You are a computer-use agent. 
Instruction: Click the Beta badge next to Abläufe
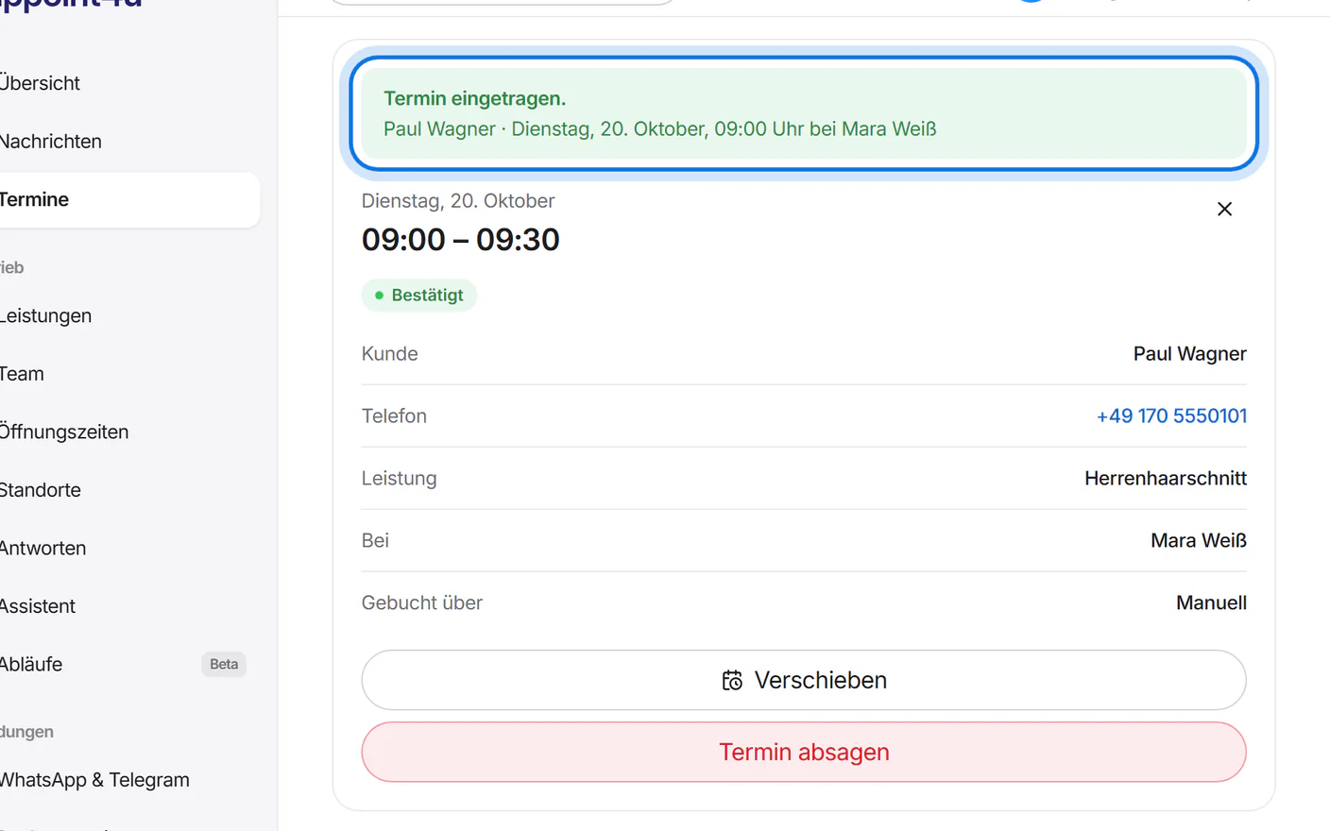coord(224,664)
